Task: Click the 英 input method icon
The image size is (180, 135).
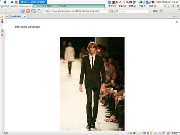Action: (x=117, y=2)
